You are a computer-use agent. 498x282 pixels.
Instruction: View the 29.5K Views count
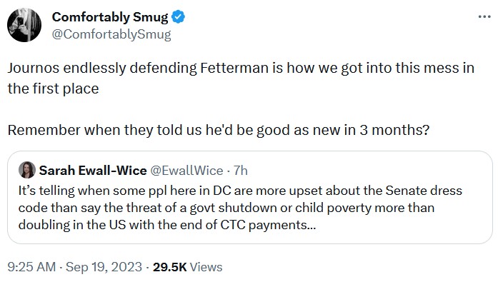click(x=187, y=267)
